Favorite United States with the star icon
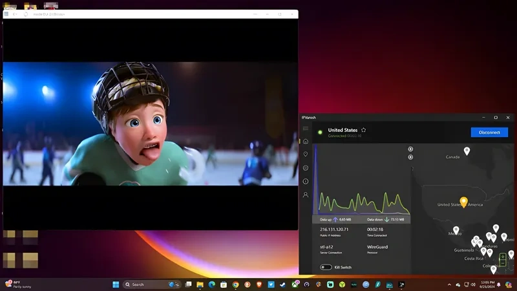 point(363,130)
